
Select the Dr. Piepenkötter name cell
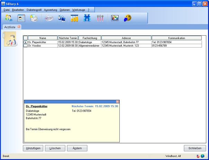click(43, 42)
